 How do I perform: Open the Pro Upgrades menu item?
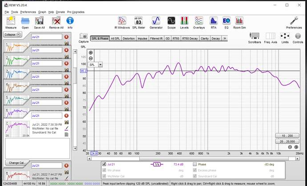76,12
